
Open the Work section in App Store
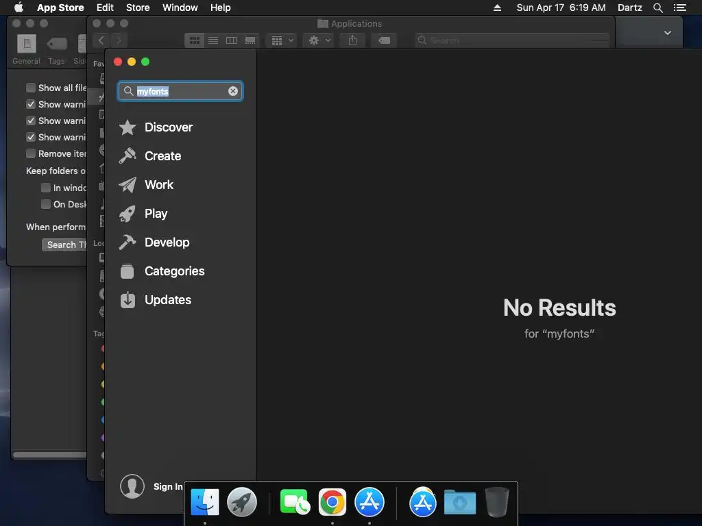click(x=146, y=185)
